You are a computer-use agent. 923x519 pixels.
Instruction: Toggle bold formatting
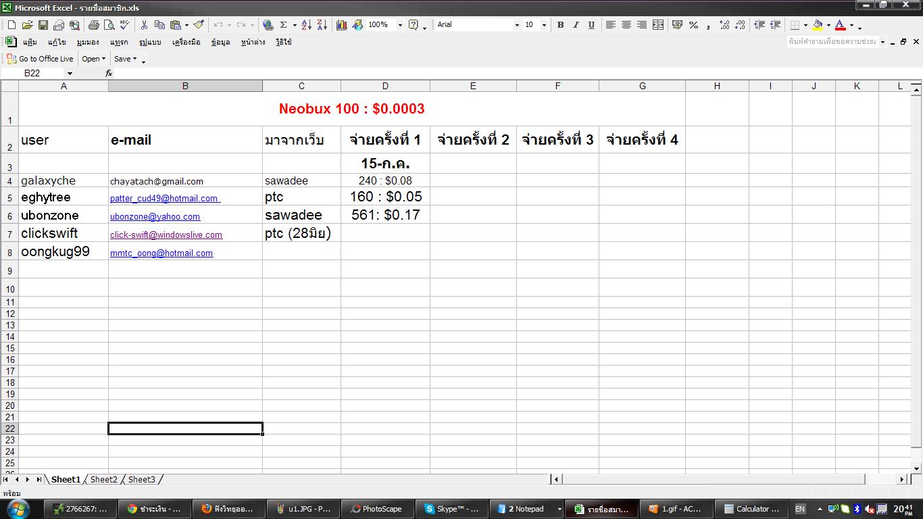click(x=560, y=25)
